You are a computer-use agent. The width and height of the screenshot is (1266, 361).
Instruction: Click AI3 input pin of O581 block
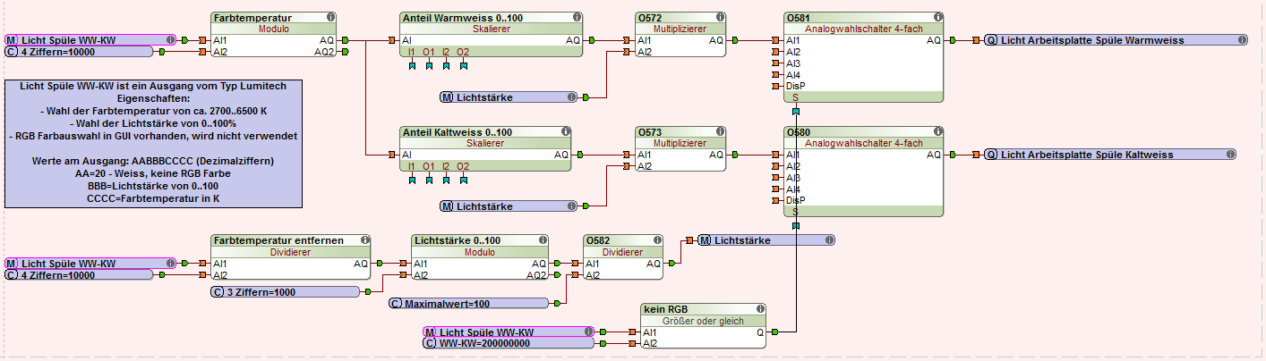click(x=776, y=63)
